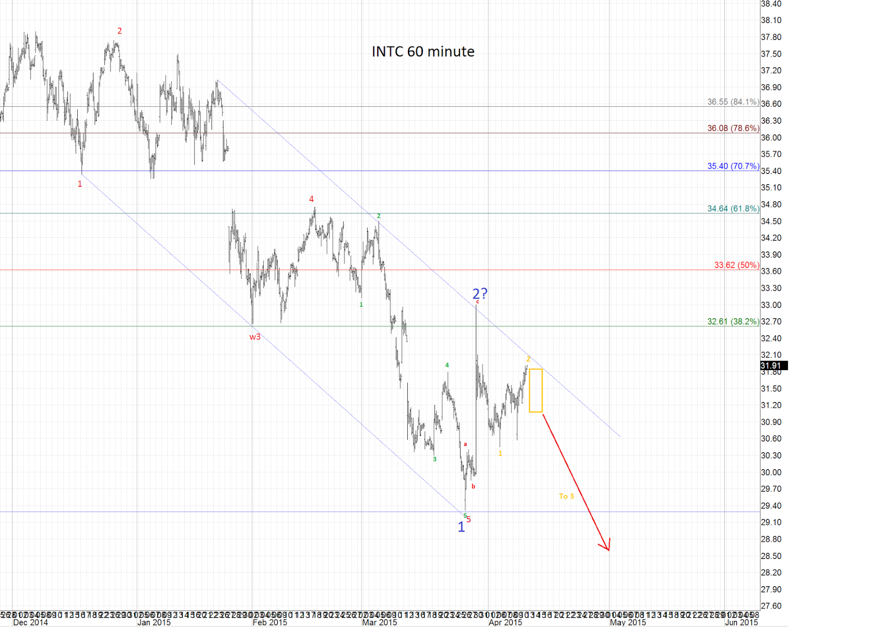Select the 'To 3' text label
This screenshot has width=870, height=627.
(x=567, y=496)
